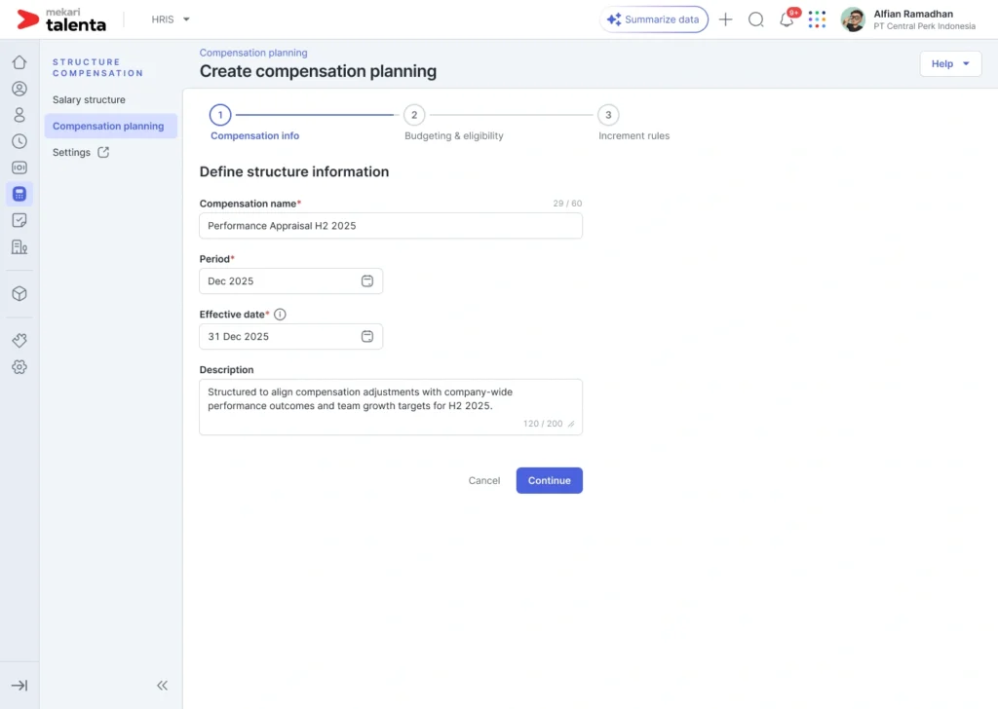Open Settings in side menu
The width and height of the screenshot is (998, 709).
71,153
